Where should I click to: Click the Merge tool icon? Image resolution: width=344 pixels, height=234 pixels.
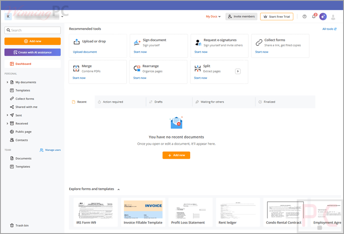76,69
